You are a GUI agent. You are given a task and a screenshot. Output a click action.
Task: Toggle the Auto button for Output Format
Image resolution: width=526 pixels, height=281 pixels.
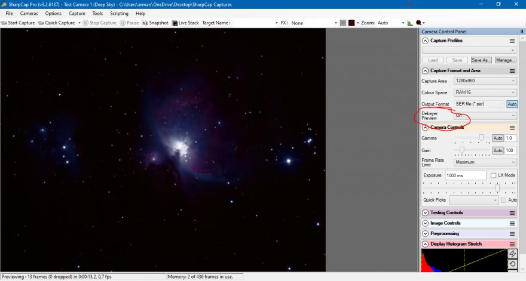click(x=512, y=104)
